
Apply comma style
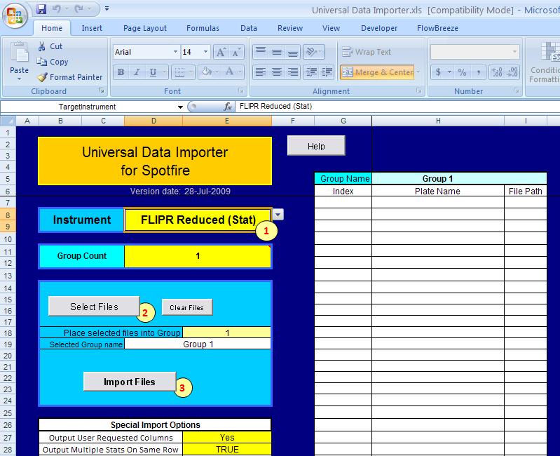(478, 72)
